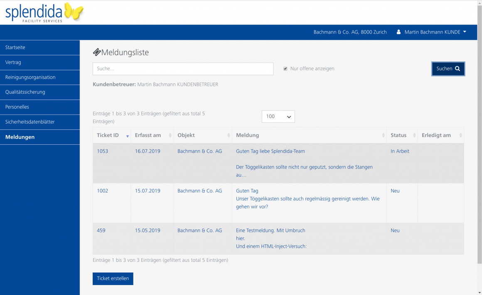This screenshot has height=295, width=482.
Task: Click into the Suche... search field
Action: coord(183,69)
